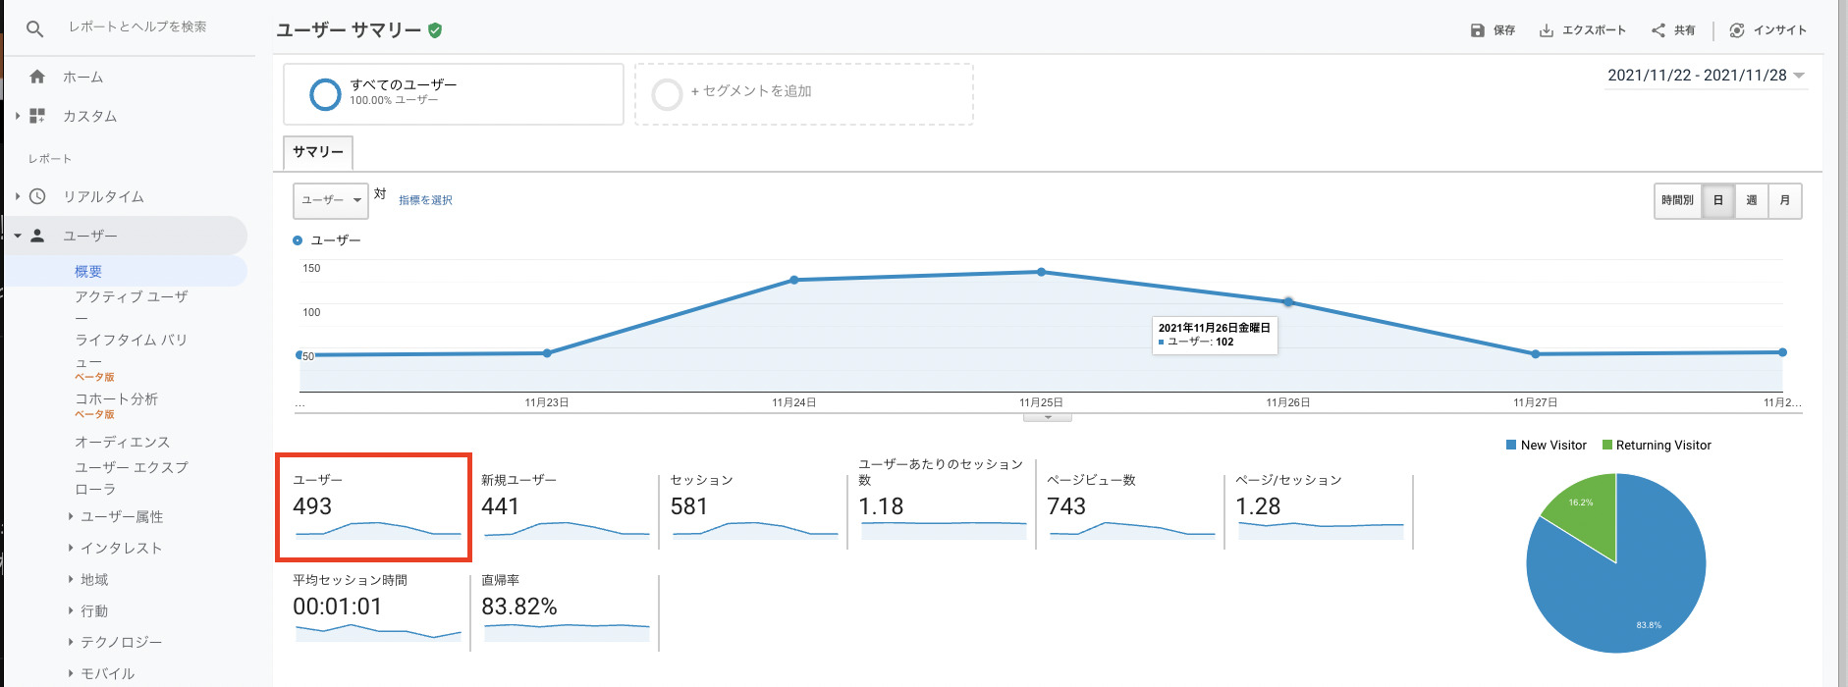Click the search magnifier icon
This screenshot has width=1848, height=687.
(34, 29)
